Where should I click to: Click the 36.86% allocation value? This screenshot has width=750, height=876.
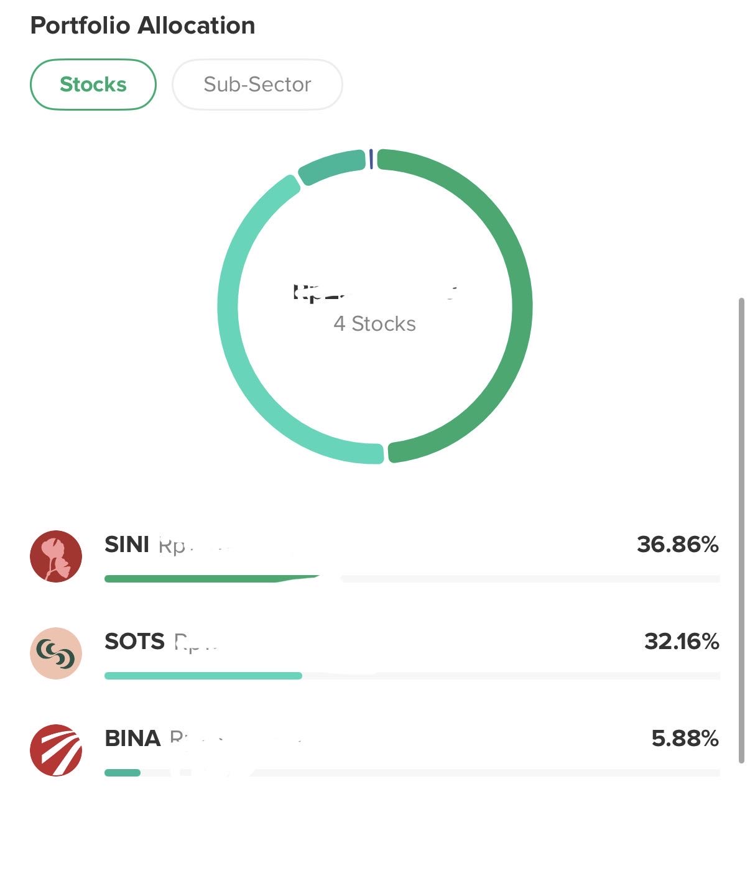click(x=678, y=545)
